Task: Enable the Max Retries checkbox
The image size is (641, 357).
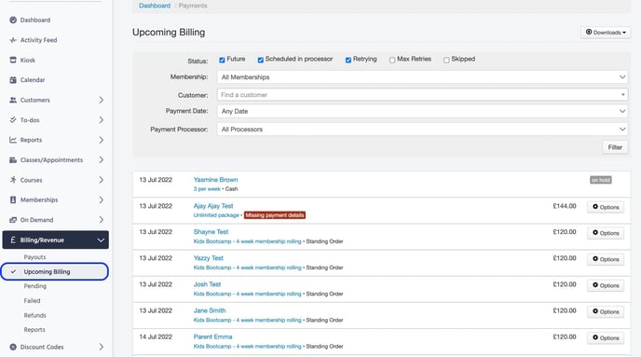Action: (x=392, y=60)
